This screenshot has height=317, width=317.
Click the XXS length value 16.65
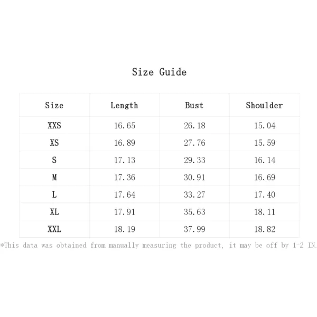[x=125, y=126]
